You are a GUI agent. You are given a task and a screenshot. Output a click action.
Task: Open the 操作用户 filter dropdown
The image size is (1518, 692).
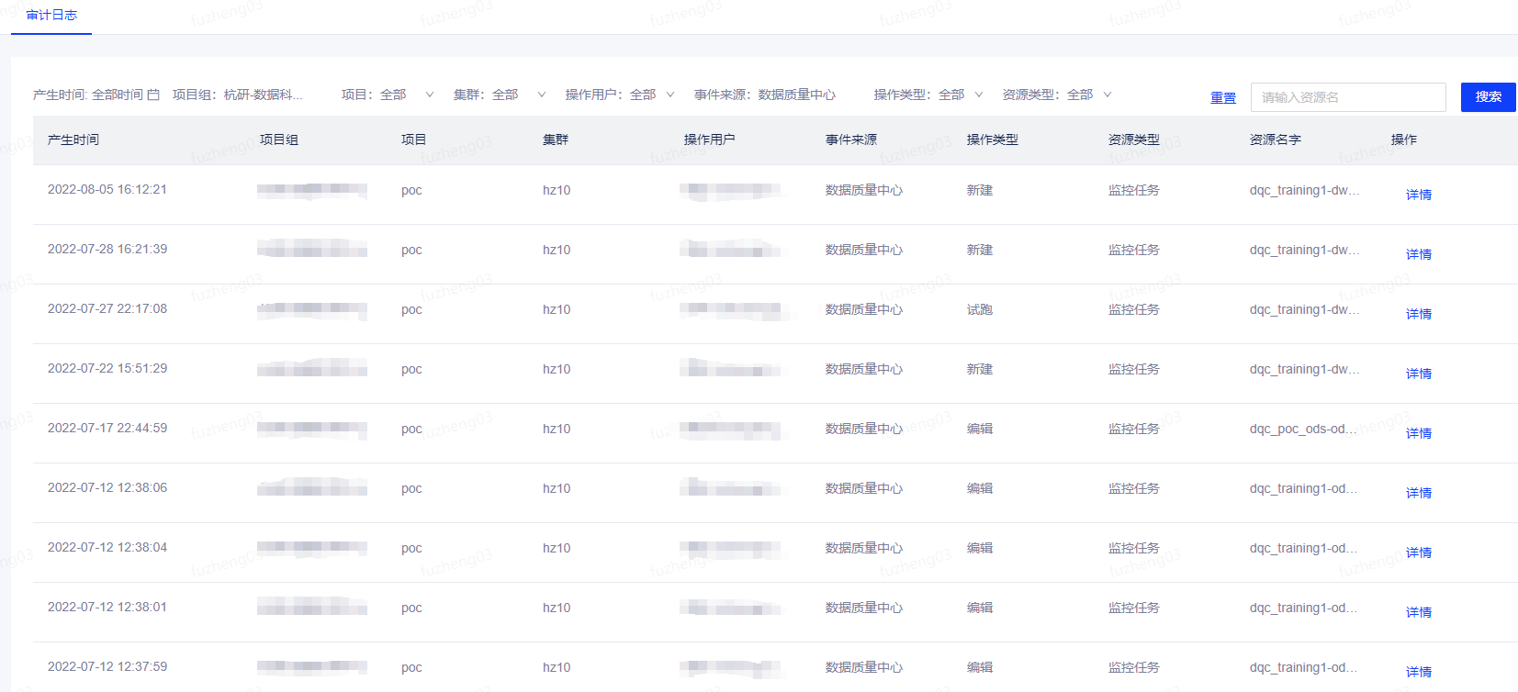620,95
